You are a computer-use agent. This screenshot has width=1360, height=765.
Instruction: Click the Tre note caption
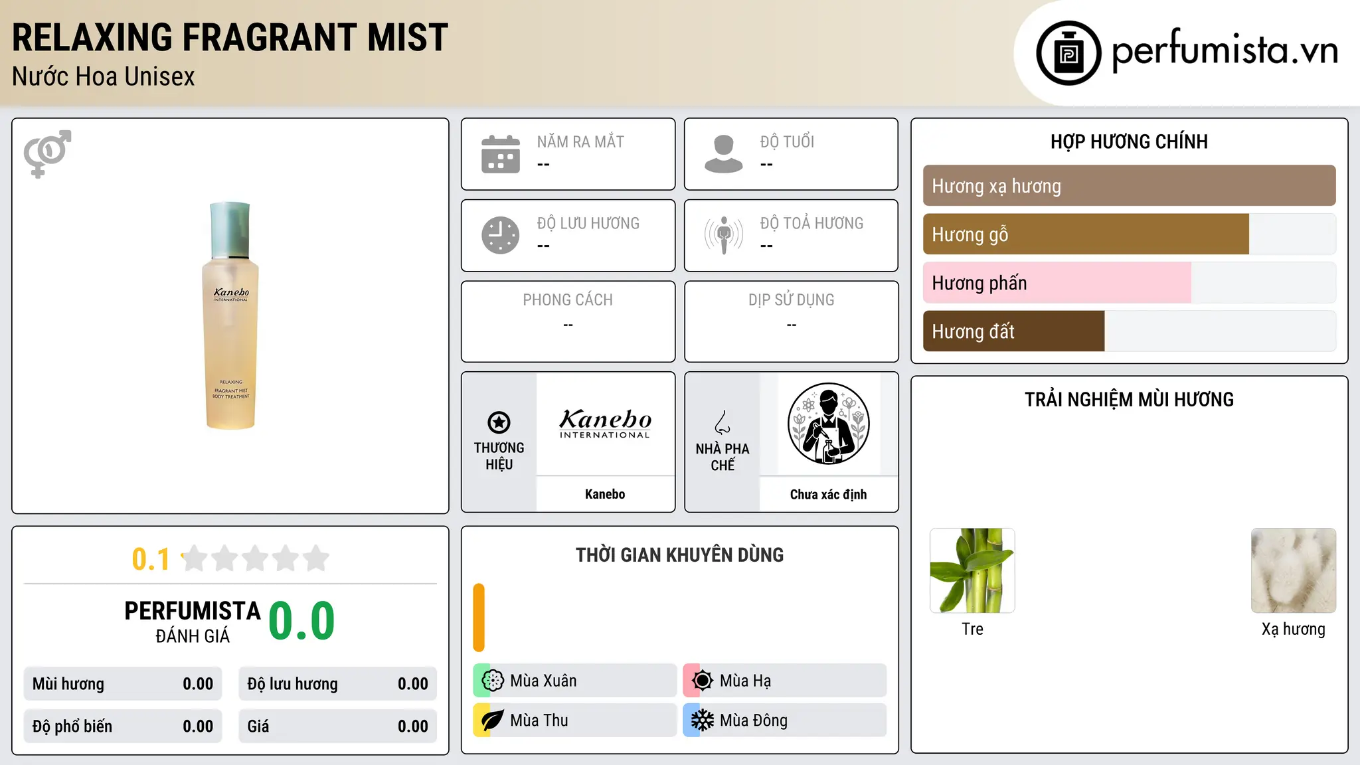pos(972,629)
